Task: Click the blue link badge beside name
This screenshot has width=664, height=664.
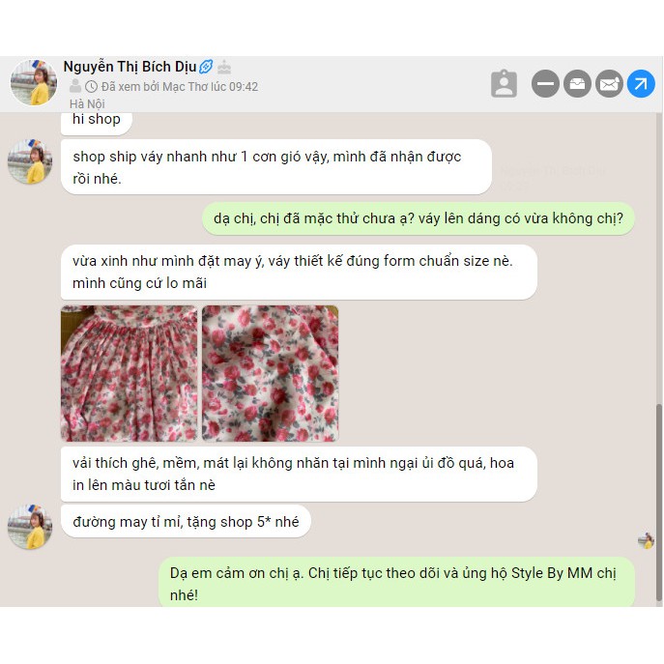Action: click(x=206, y=67)
